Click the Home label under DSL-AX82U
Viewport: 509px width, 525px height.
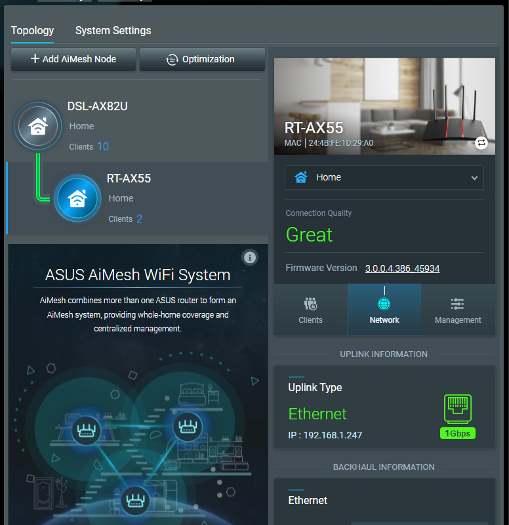tap(81, 126)
